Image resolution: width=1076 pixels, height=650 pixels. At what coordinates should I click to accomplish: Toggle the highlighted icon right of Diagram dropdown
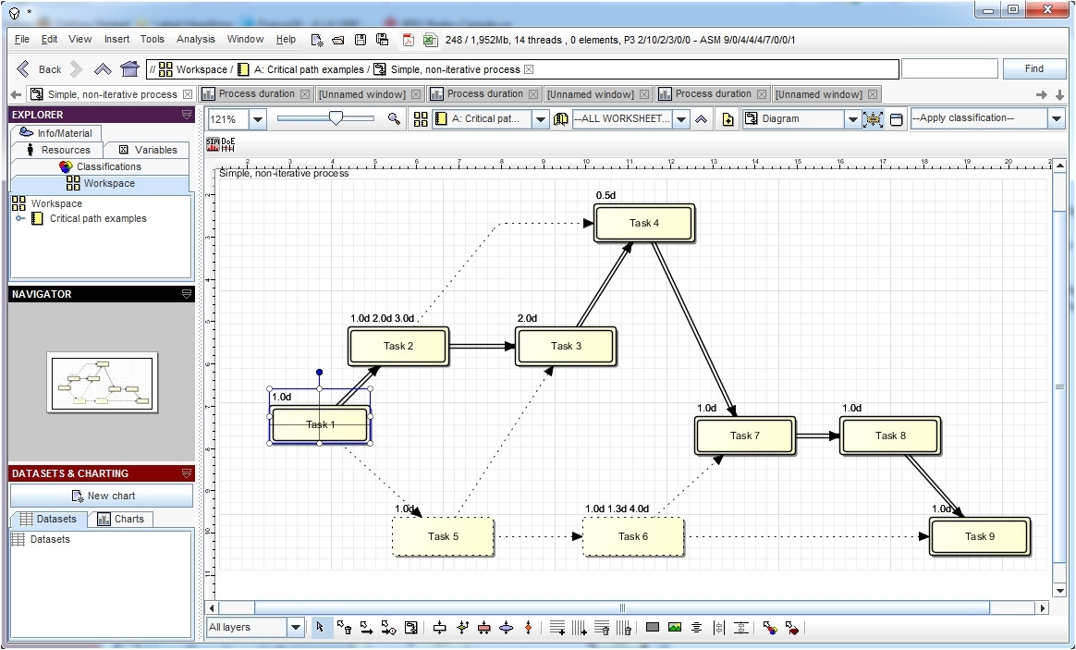873,118
